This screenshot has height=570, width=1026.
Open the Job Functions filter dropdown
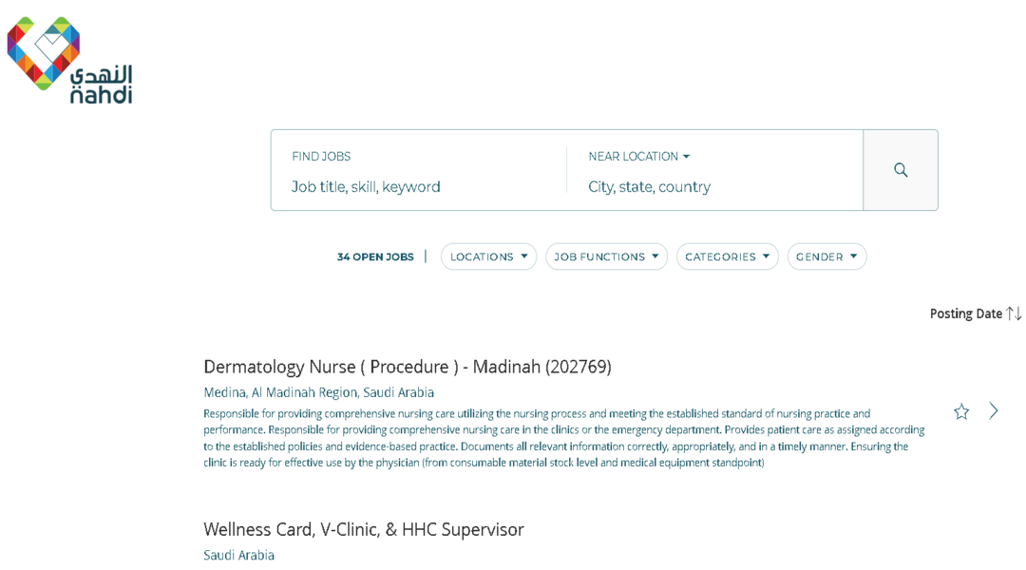[x=606, y=256]
